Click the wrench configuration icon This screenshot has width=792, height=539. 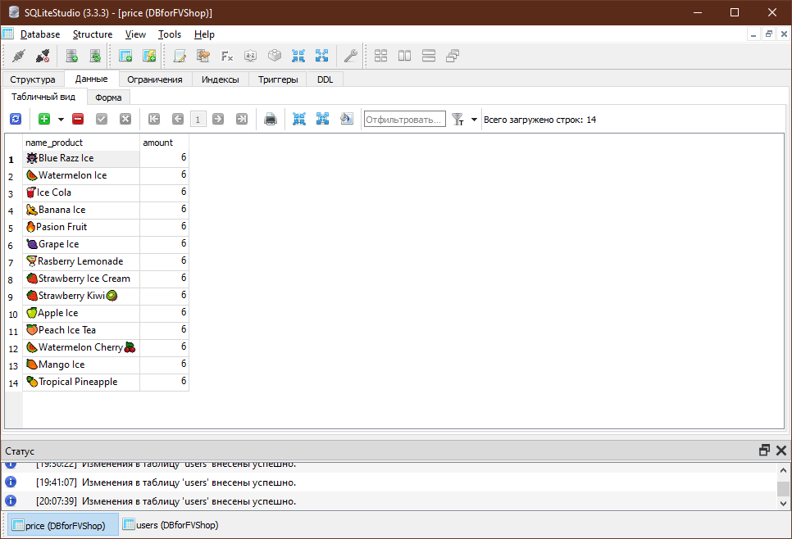pyautogui.click(x=351, y=56)
